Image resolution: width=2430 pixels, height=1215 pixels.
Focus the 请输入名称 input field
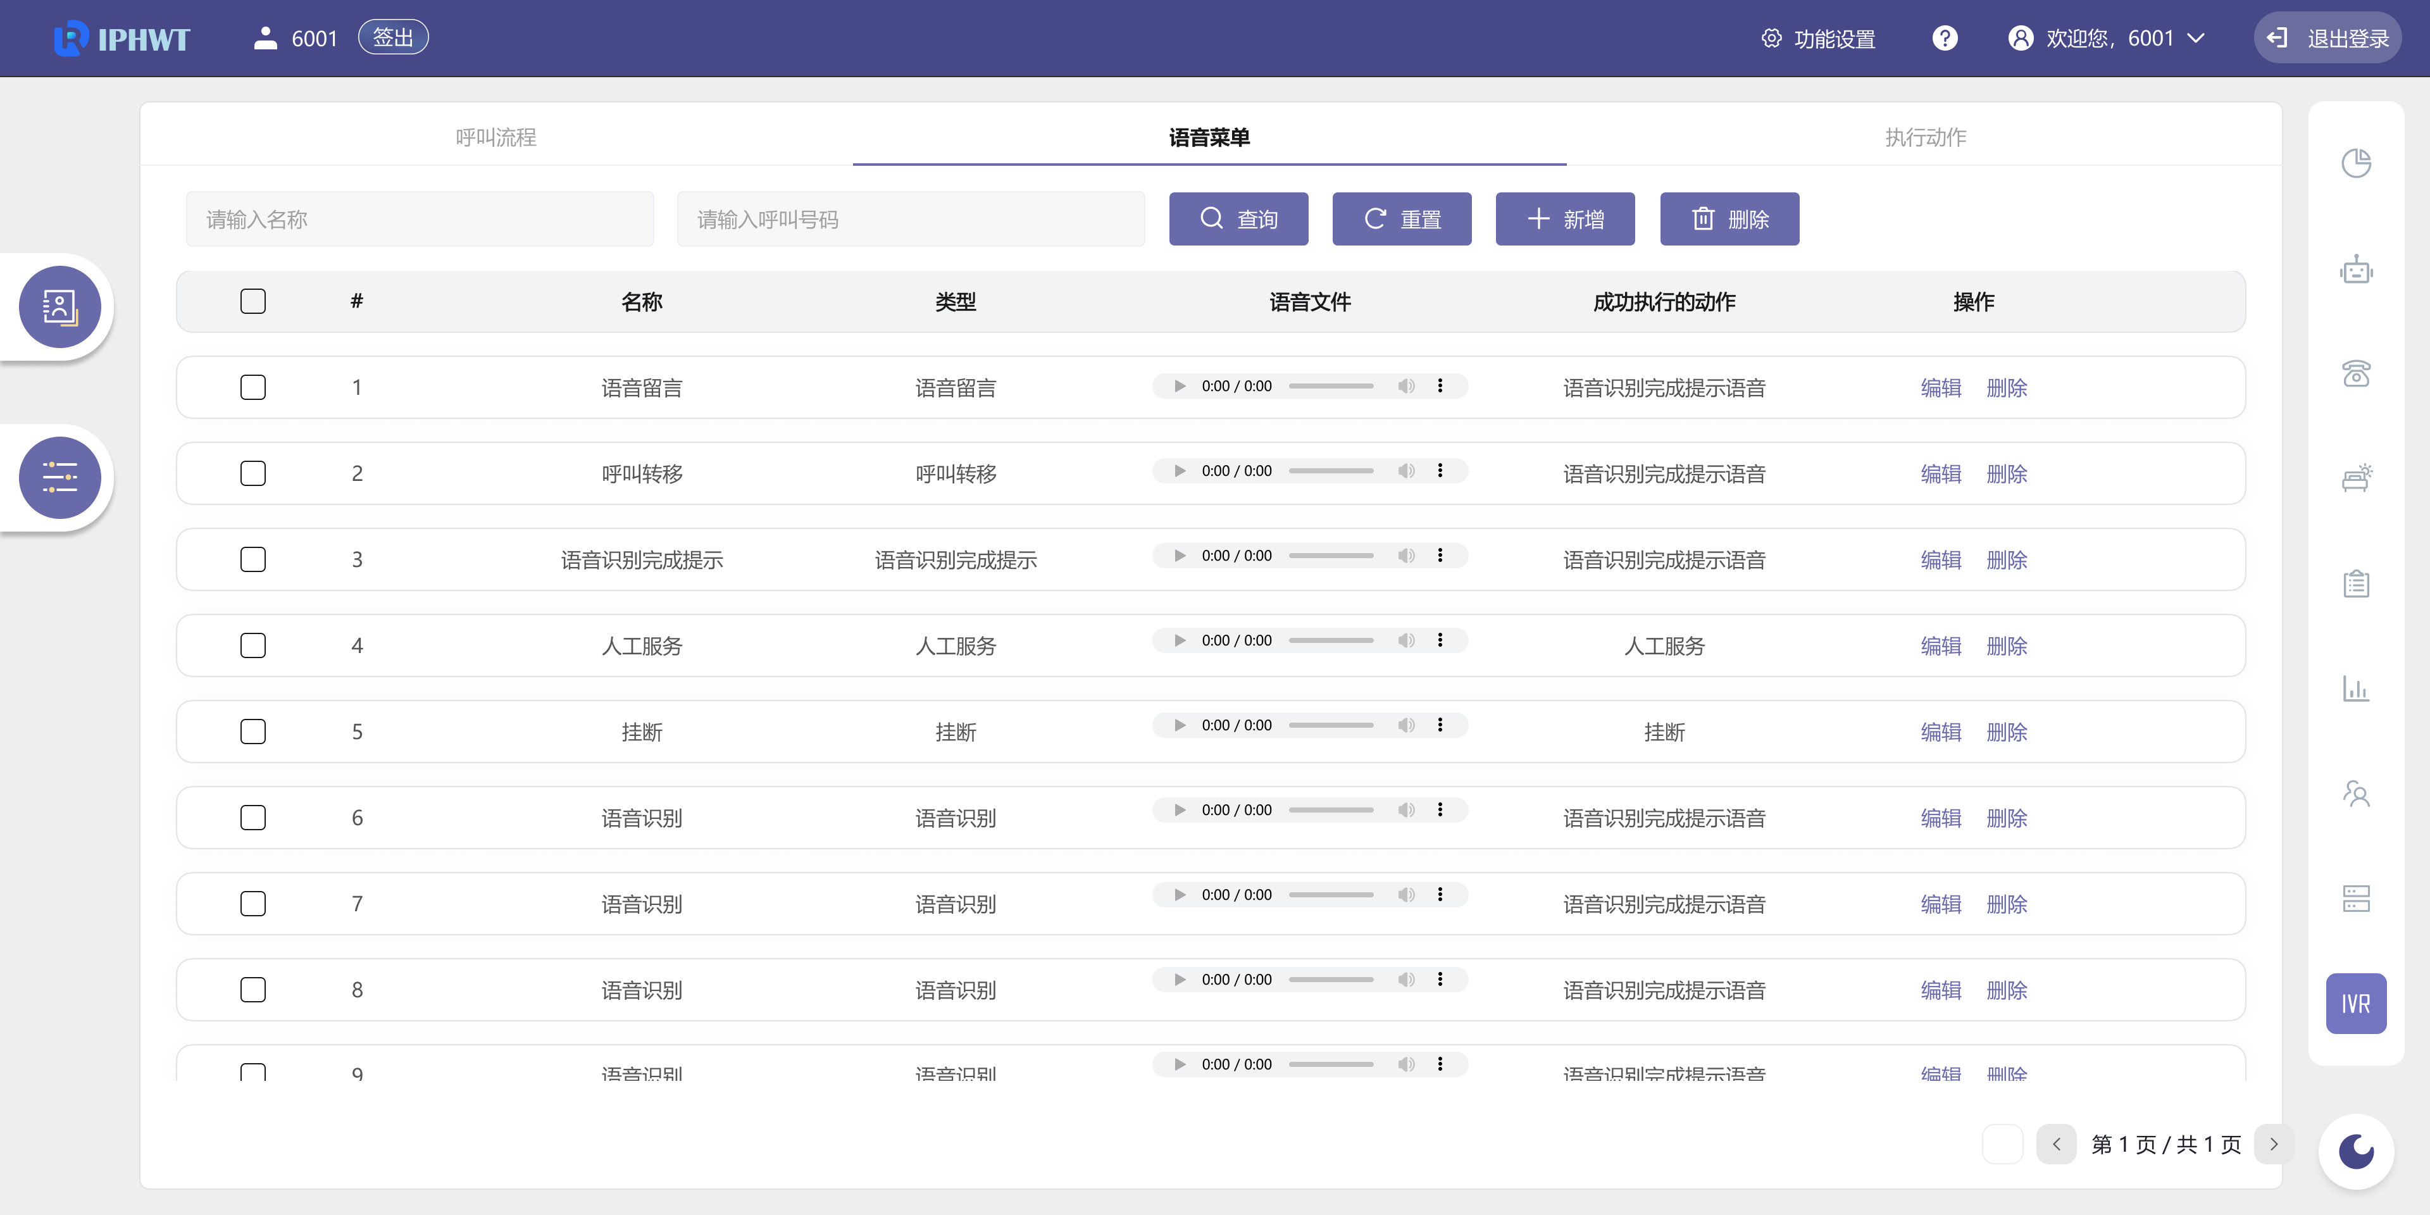[420, 219]
